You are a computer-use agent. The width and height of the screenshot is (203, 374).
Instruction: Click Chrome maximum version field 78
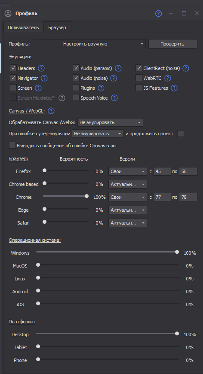point(188,197)
